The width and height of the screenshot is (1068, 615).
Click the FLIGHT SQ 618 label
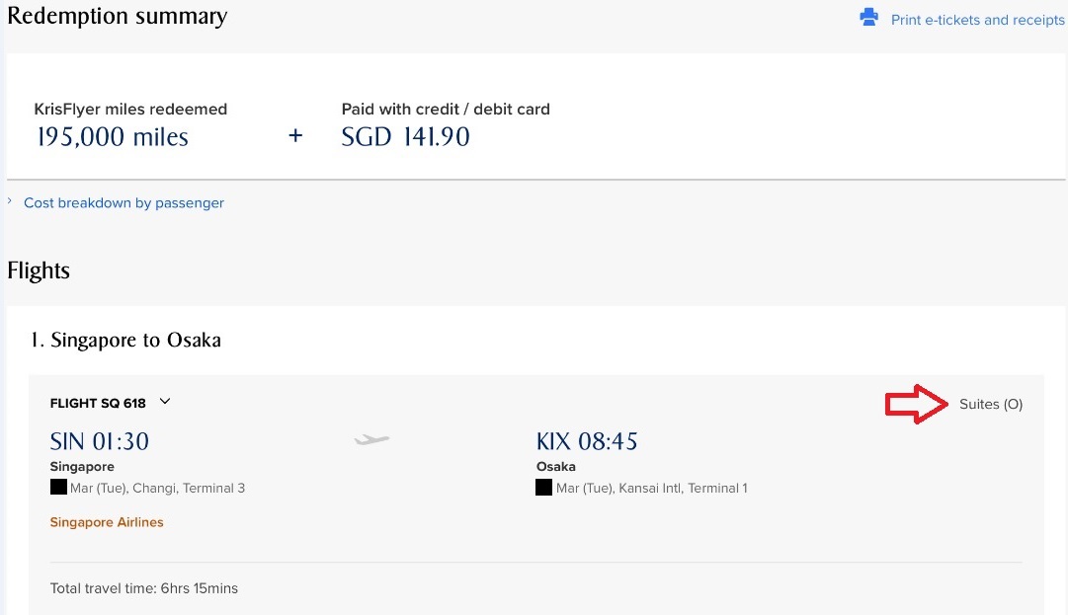(98, 403)
